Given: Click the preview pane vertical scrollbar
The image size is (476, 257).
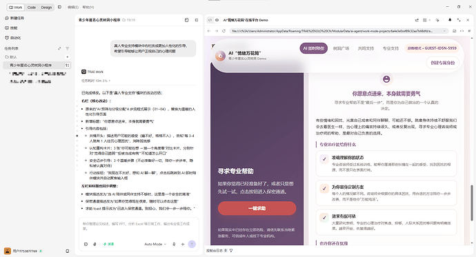Looking at the screenshot, I should coord(472,203).
